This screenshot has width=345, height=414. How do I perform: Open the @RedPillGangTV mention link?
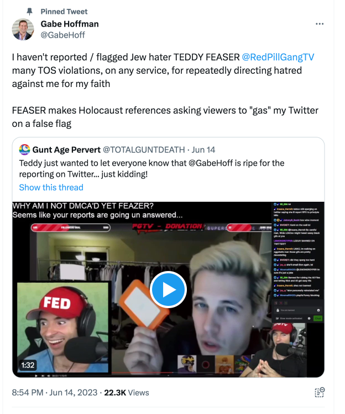(x=278, y=57)
